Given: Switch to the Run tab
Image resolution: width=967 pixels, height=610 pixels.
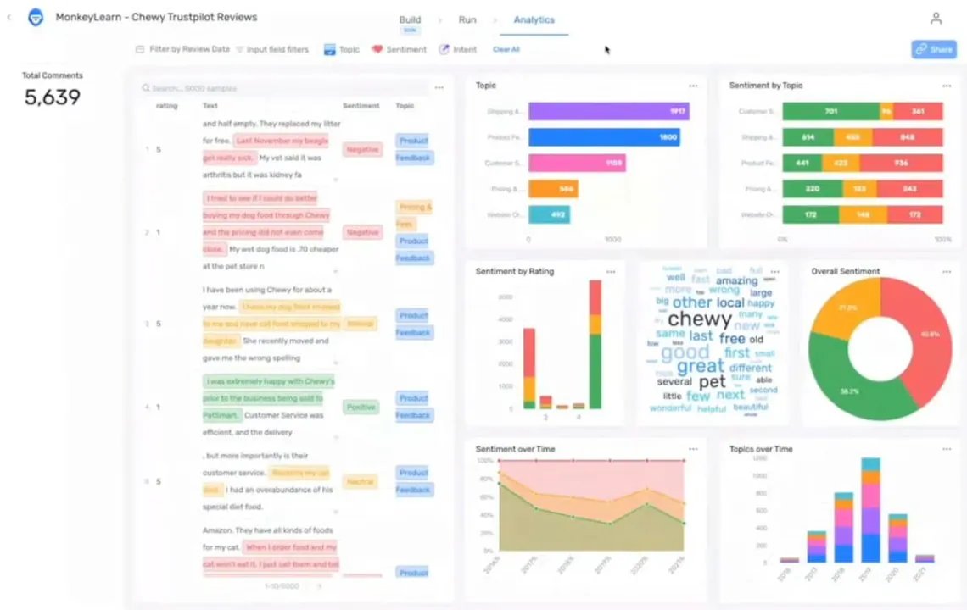Looking at the screenshot, I should (x=467, y=20).
